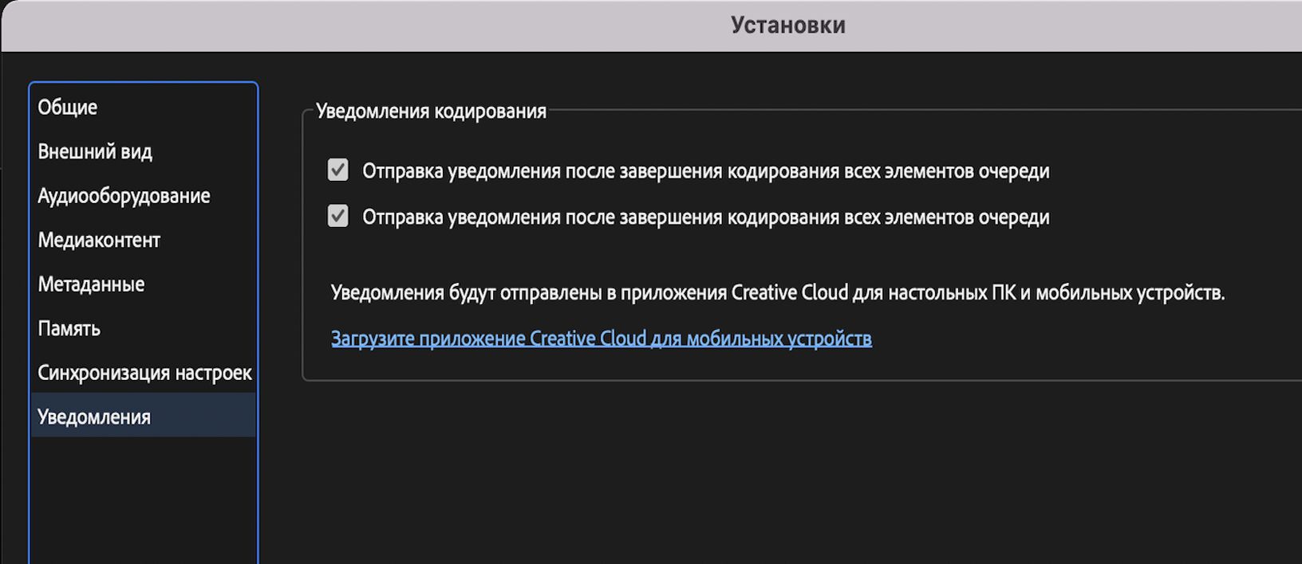Click the first checkbox's label text
This screenshot has height=564, width=1302.
(x=705, y=171)
